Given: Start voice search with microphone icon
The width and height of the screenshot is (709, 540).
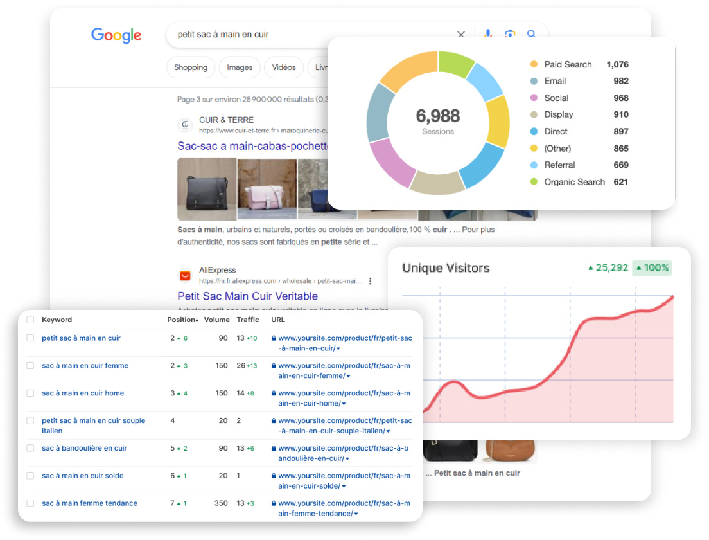Looking at the screenshot, I should [488, 35].
